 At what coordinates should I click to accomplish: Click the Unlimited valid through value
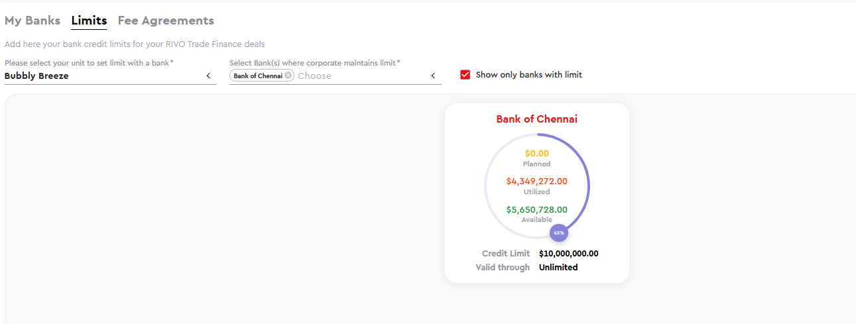pos(558,267)
